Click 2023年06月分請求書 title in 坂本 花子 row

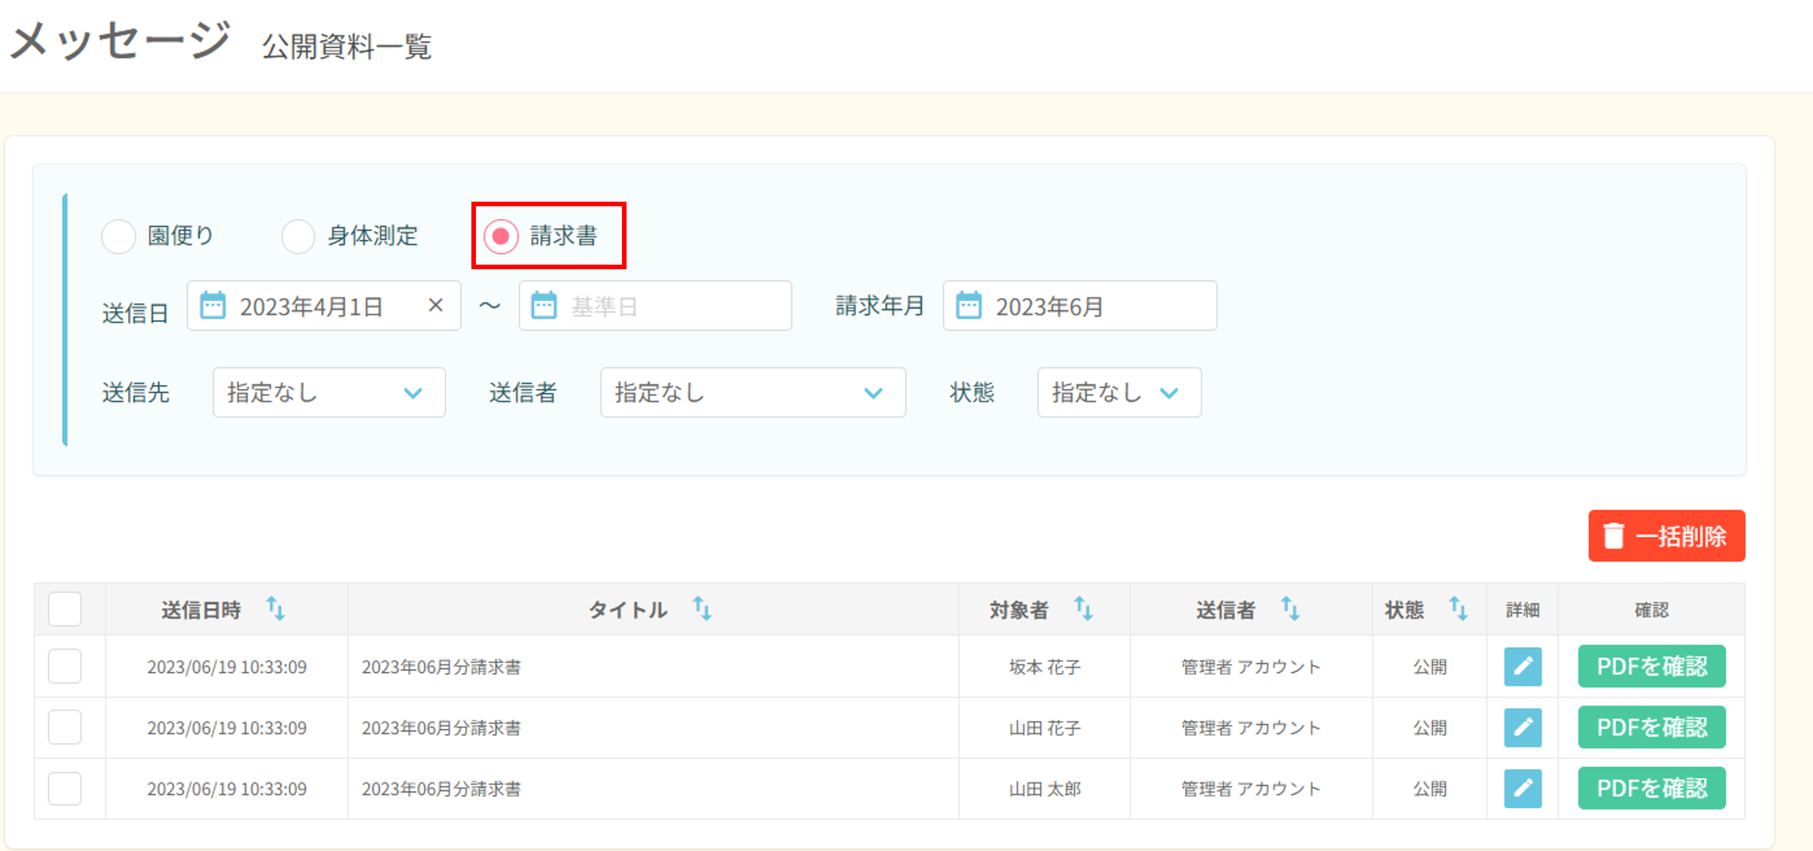[x=441, y=667]
